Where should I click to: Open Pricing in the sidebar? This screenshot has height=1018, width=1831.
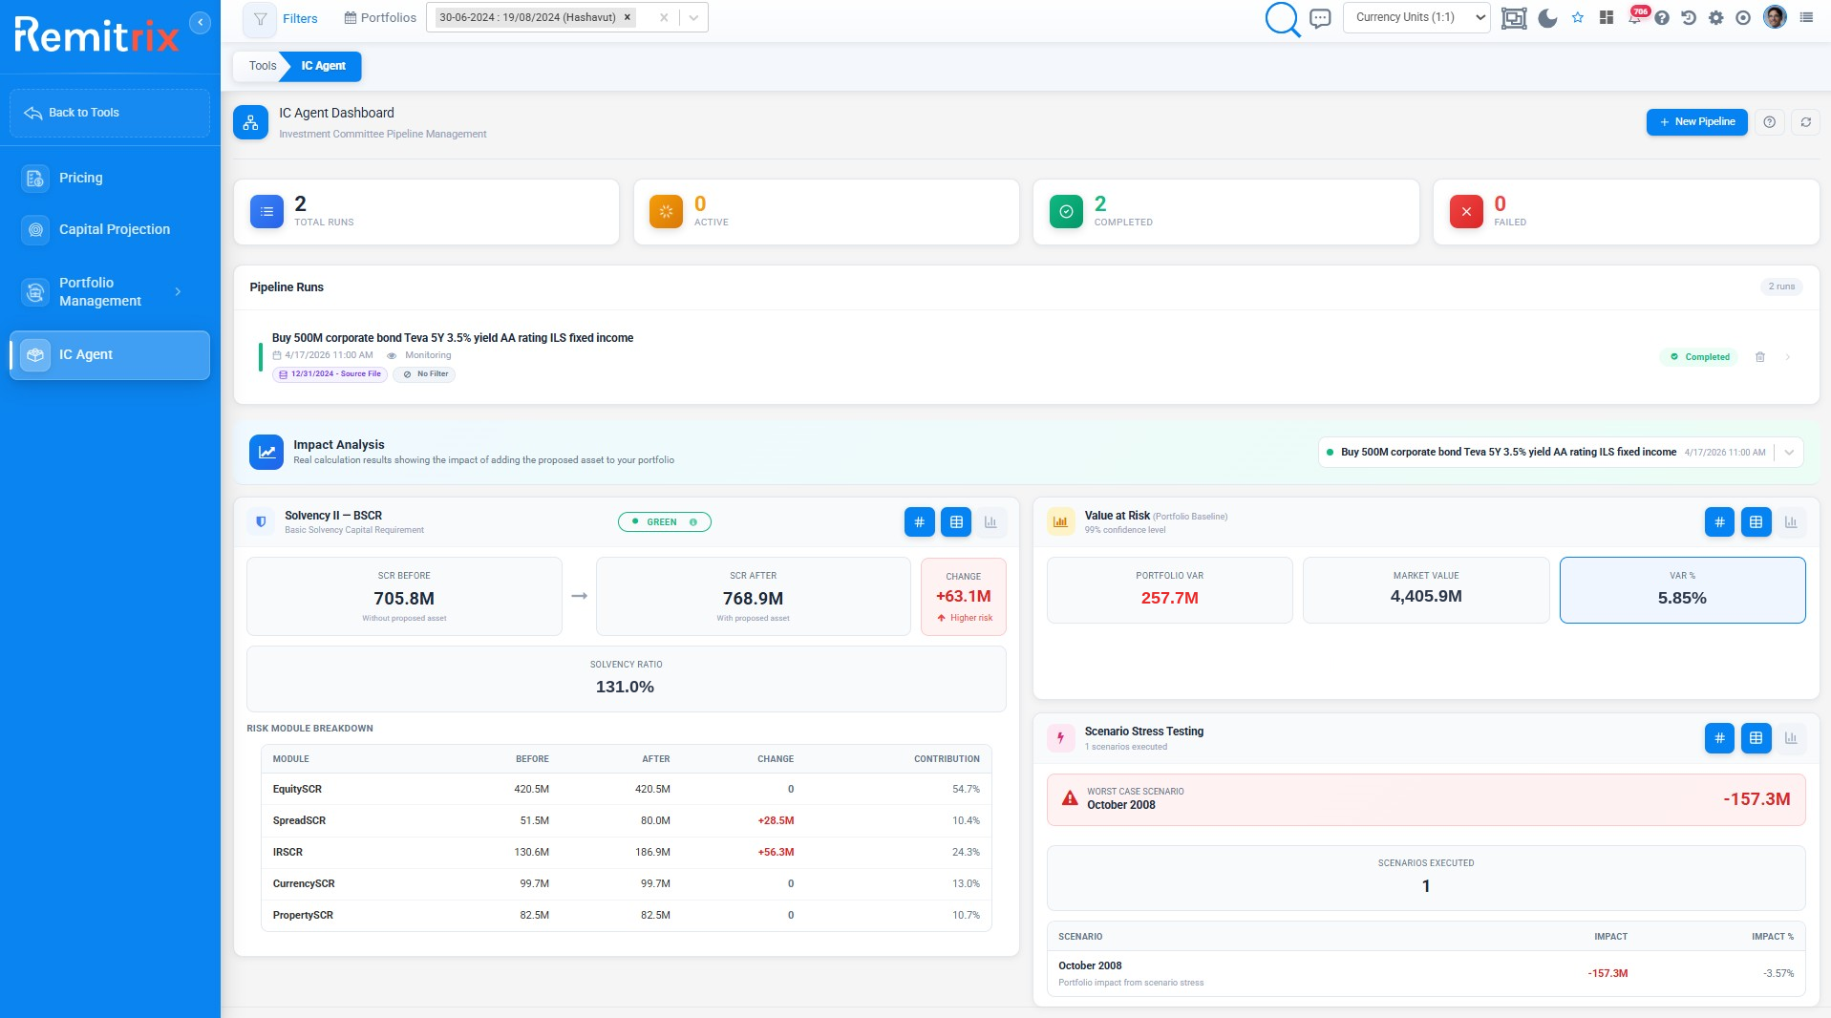110,178
